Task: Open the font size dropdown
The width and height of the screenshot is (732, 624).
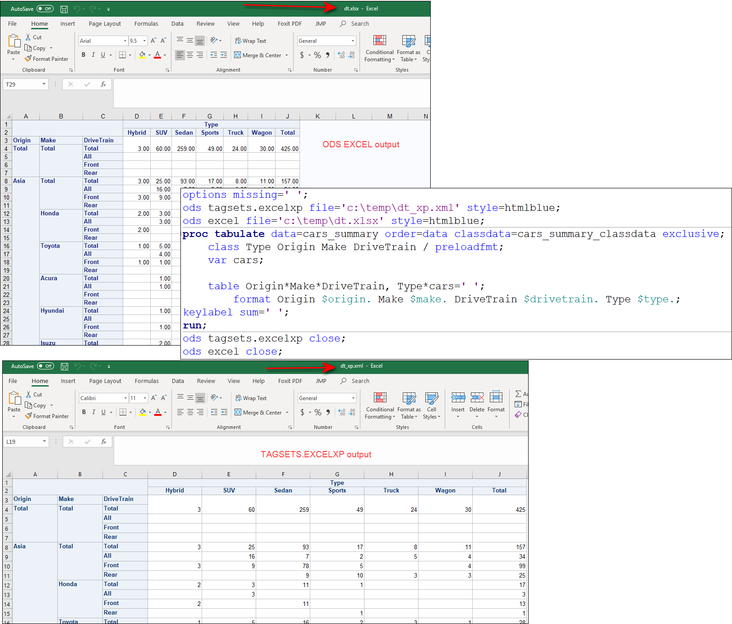Action: pos(144,41)
